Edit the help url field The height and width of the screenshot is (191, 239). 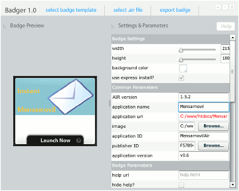pos(203,175)
